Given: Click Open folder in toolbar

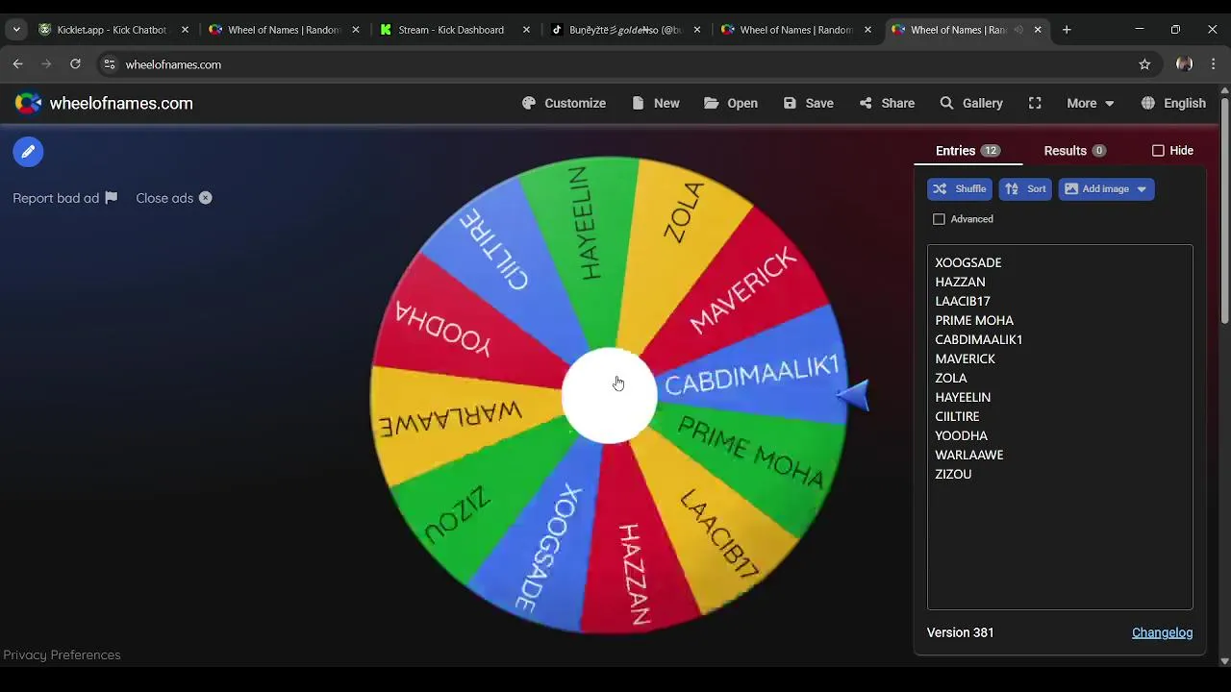Looking at the screenshot, I should click(731, 104).
